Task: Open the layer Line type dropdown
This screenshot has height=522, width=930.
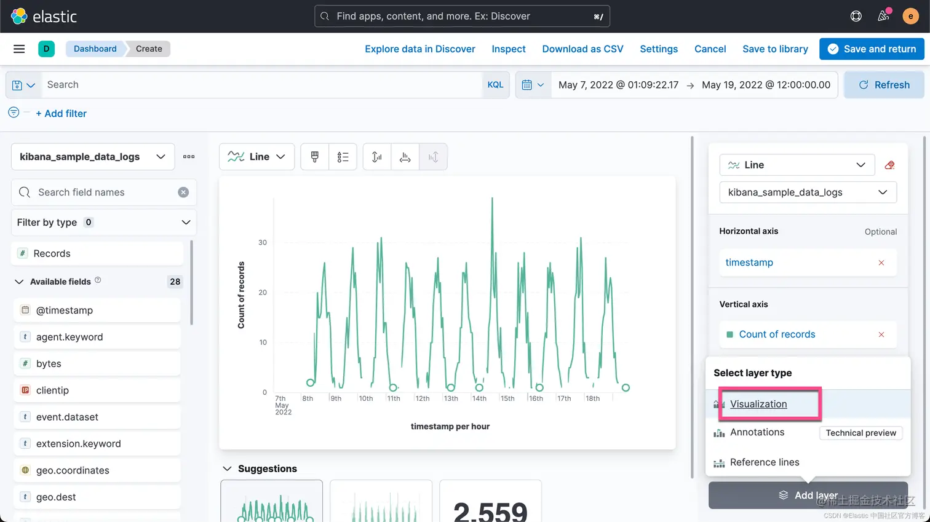Action: pos(797,165)
